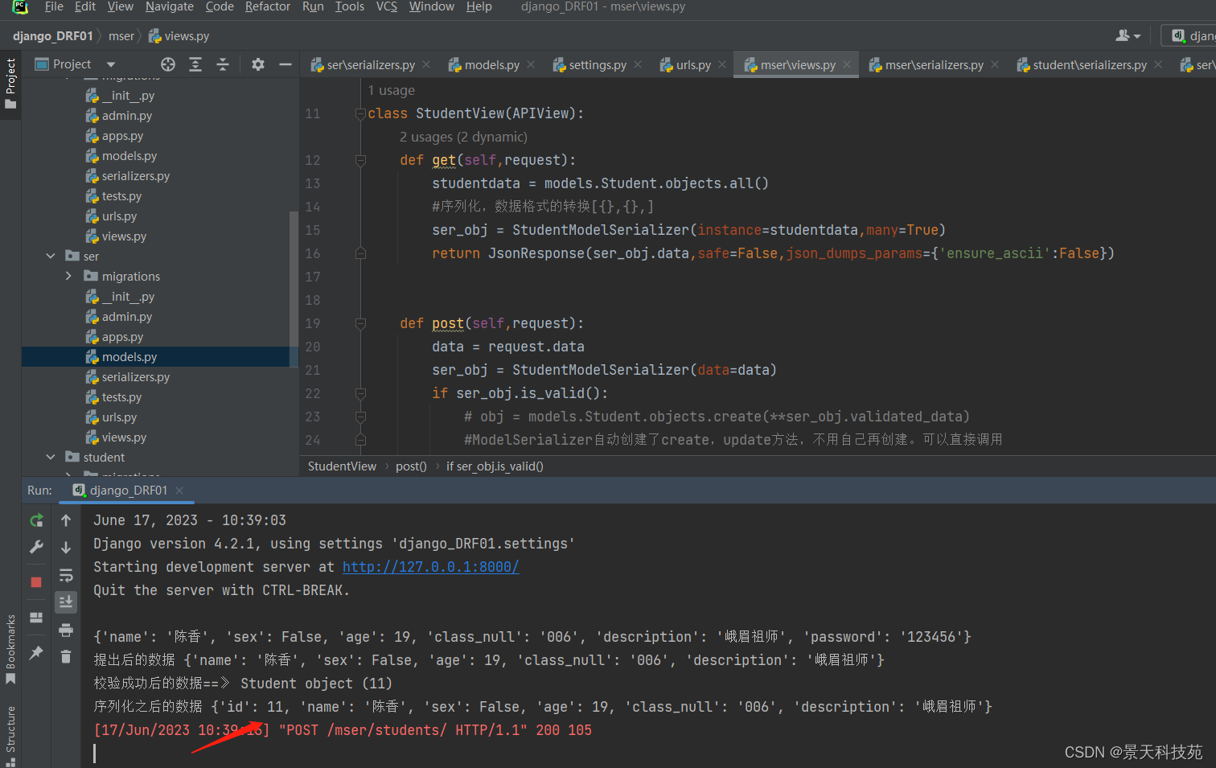The height and width of the screenshot is (768, 1216).
Task: Open the Window menu
Action: [432, 6]
